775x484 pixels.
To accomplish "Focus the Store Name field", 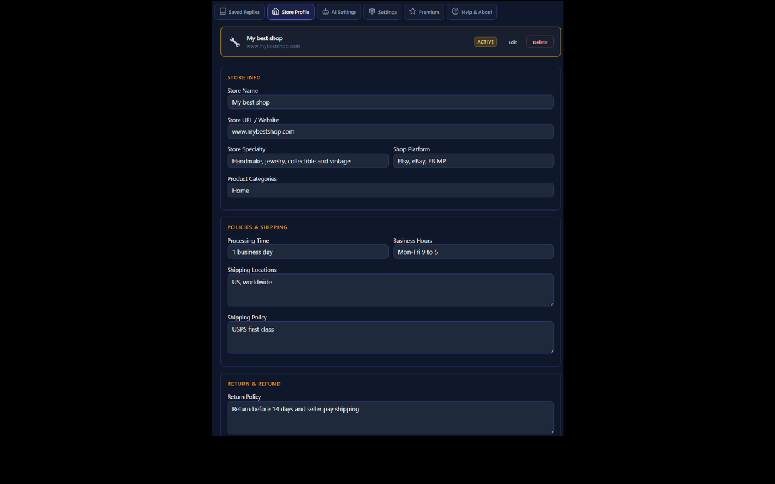I will [391, 102].
